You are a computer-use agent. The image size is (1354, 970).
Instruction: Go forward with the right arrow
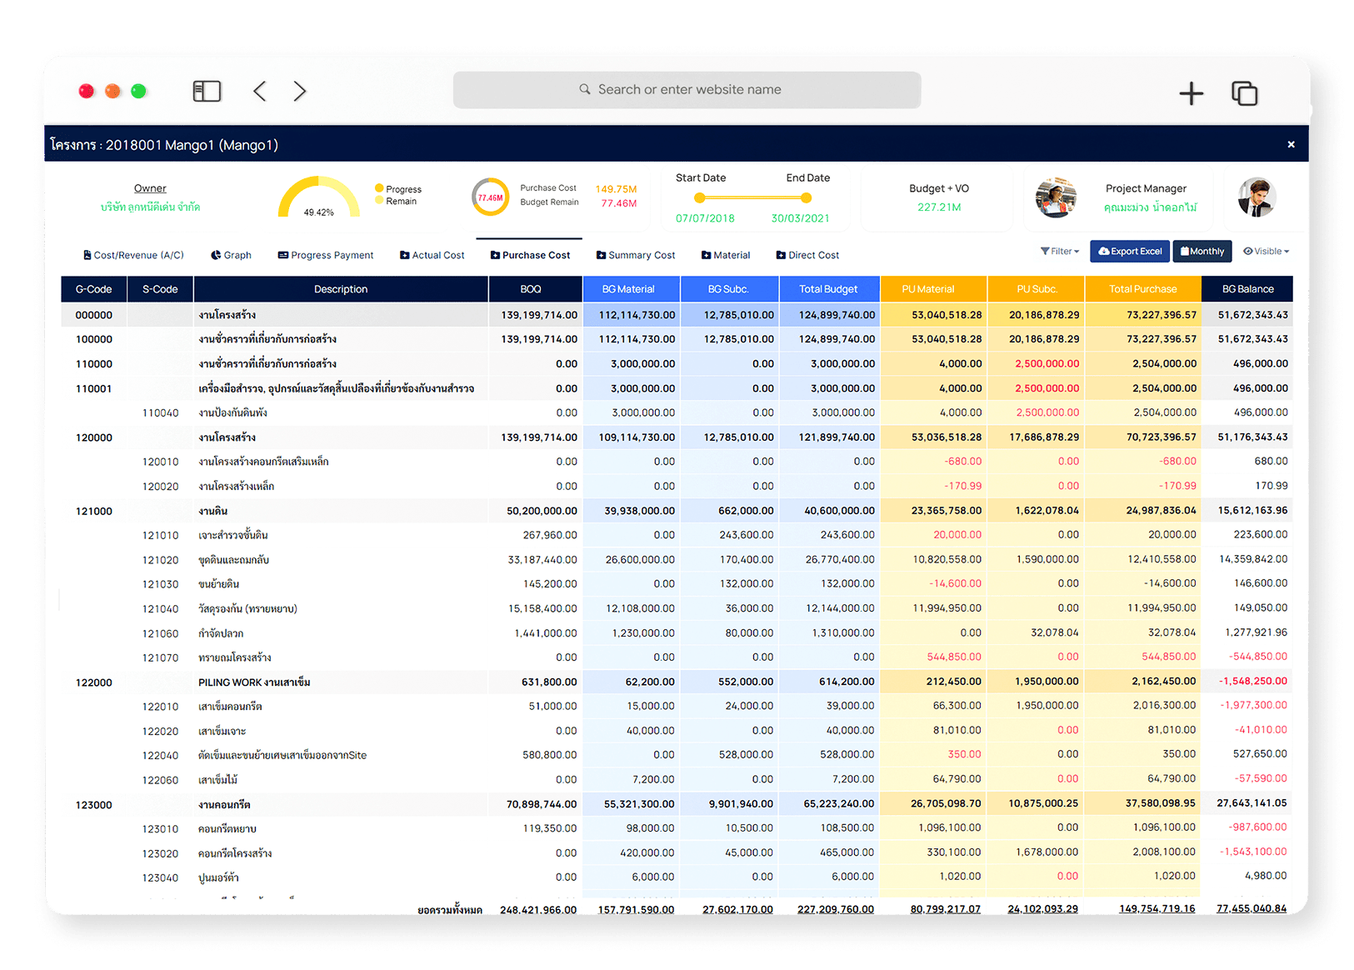[300, 92]
